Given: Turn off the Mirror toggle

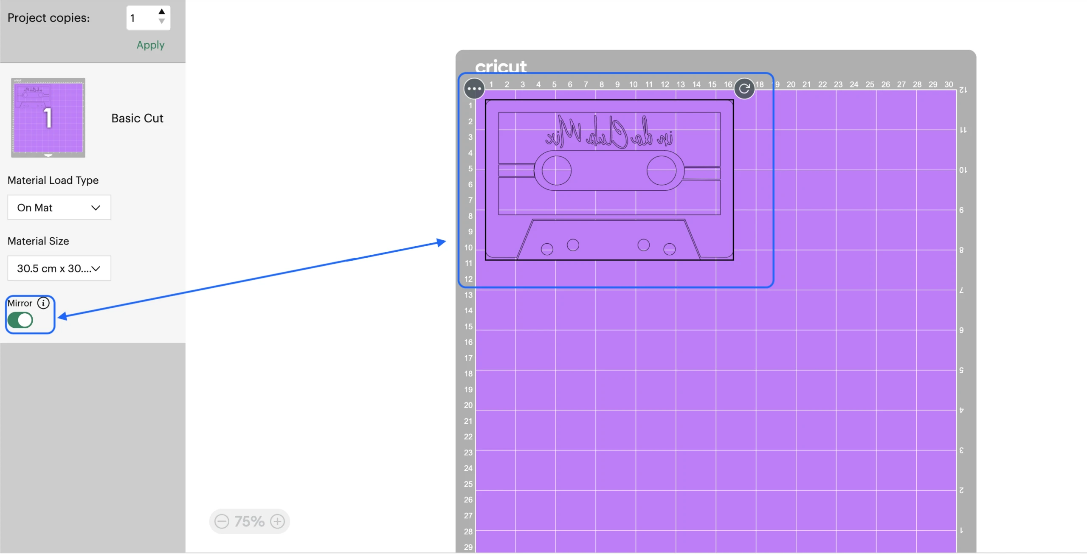Looking at the screenshot, I should 20,320.
